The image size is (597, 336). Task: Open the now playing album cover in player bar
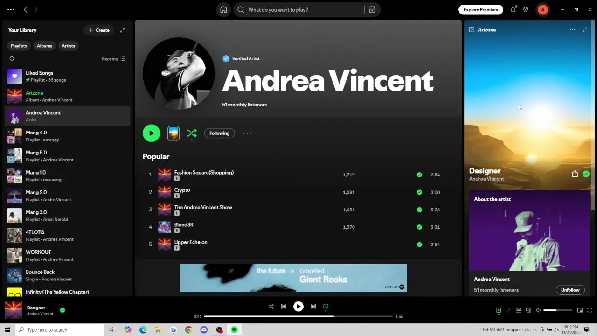click(x=13, y=310)
